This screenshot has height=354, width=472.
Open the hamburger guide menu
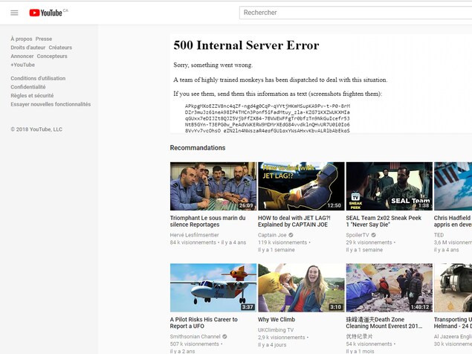click(14, 13)
